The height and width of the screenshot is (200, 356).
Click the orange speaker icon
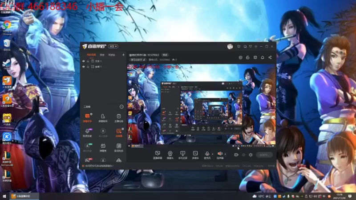[x=220, y=155]
